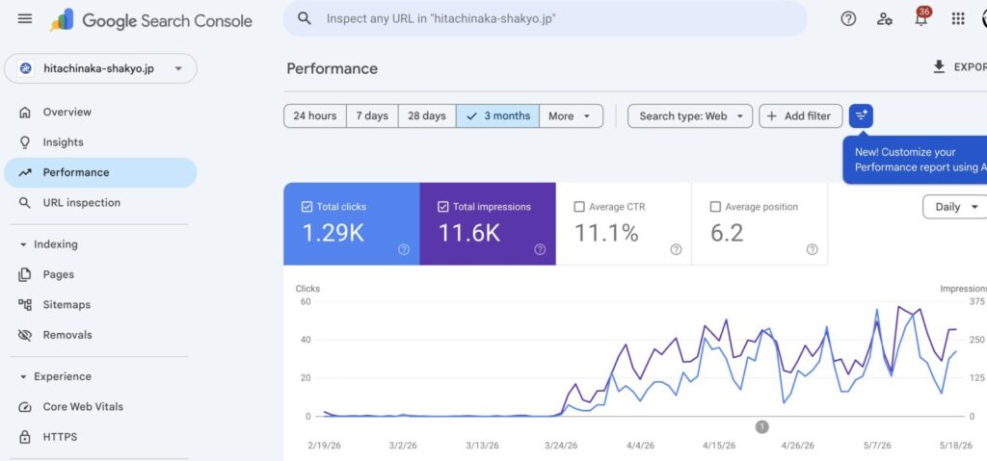The image size is (987, 461).
Task: Click the 11.6K total impressions value
Action: (x=469, y=233)
